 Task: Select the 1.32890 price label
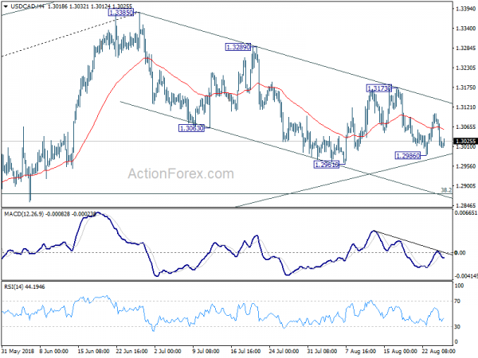point(238,47)
